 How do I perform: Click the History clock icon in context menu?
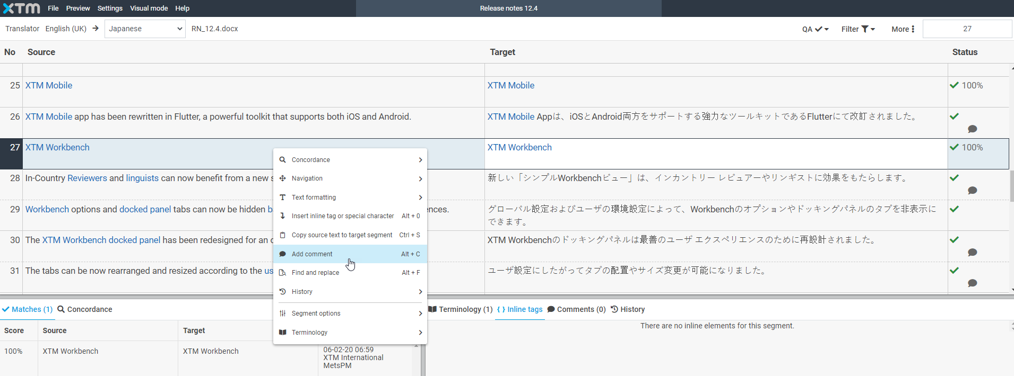click(282, 292)
